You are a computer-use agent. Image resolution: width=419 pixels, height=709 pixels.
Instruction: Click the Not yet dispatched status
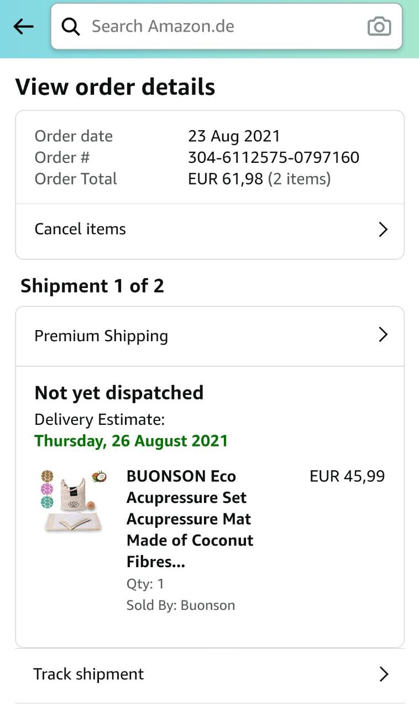(x=119, y=393)
